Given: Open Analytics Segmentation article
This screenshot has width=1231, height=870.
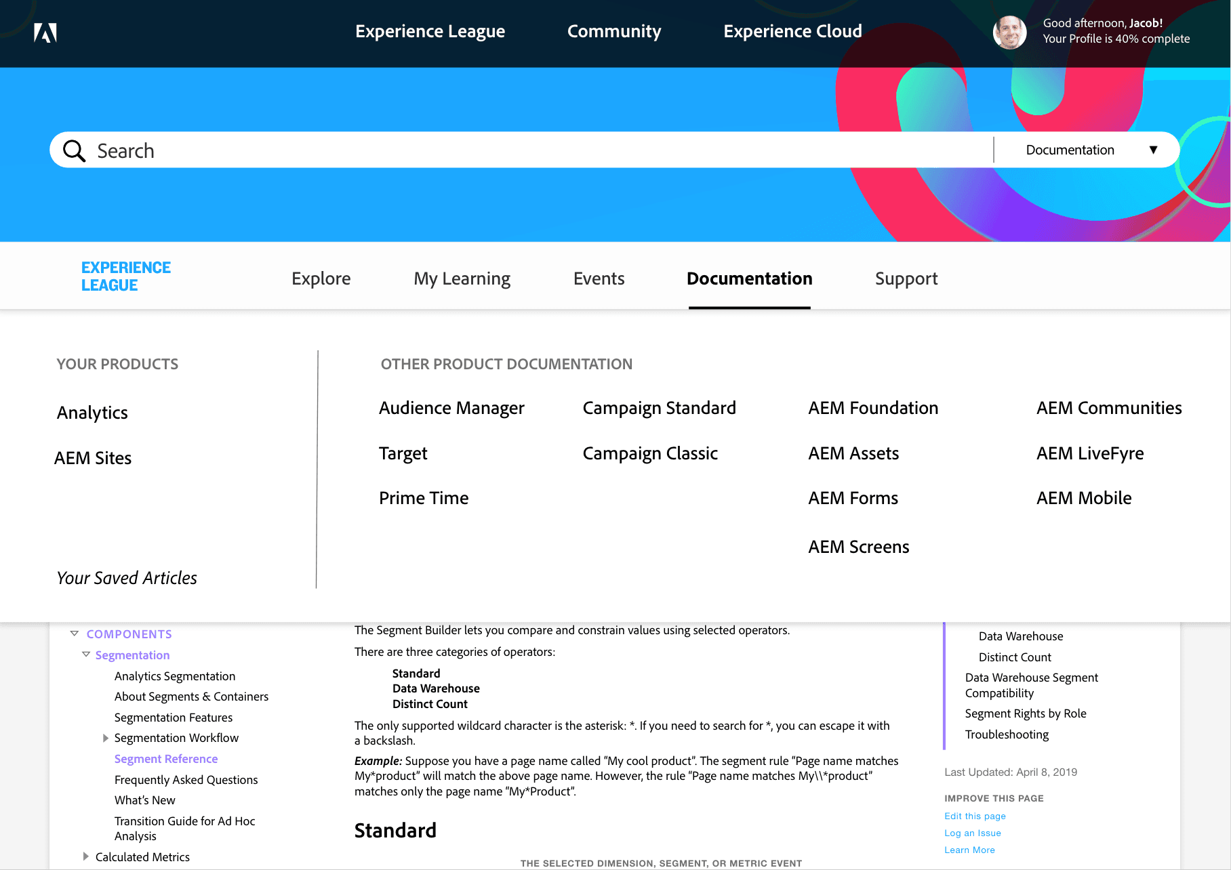Looking at the screenshot, I should (x=175, y=676).
